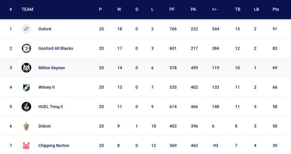Click Oxford's 91 points value
The image size is (291, 154).
tap(275, 29)
